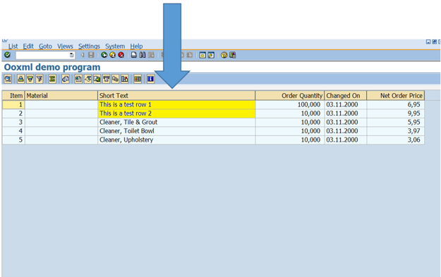This screenshot has height=277, width=441.
Task: Click the yellow Exit icon
Action: (112, 55)
